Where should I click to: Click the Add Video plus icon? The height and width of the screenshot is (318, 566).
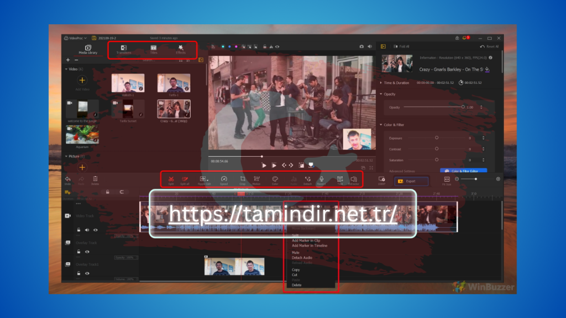82,80
